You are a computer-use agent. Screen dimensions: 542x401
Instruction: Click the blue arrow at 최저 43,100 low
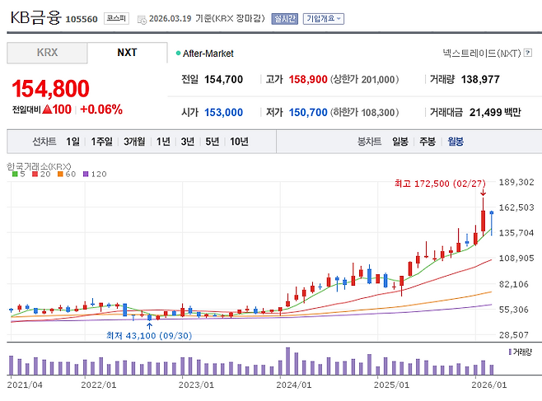(148, 326)
